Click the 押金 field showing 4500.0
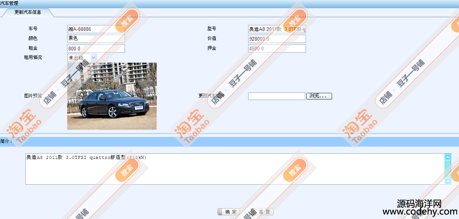Viewport: 459px width, 219px height. [x=277, y=49]
